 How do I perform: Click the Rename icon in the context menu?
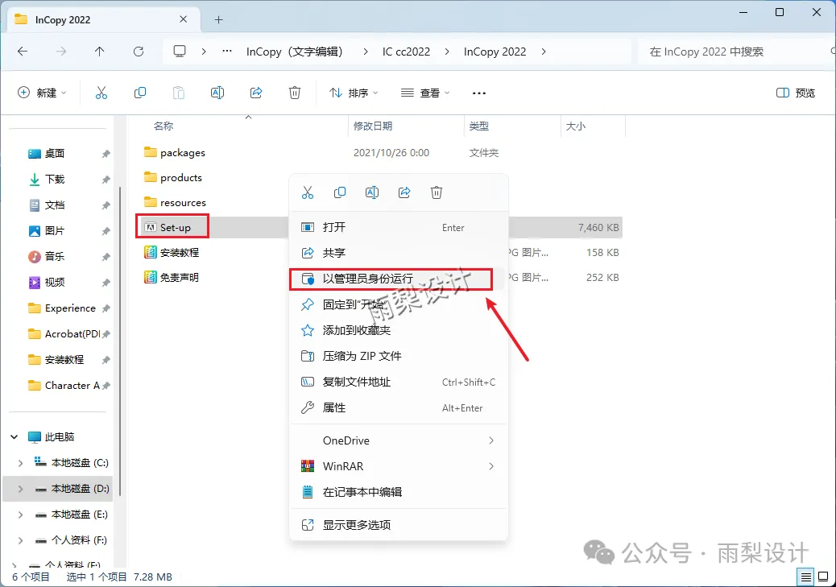coord(372,192)
